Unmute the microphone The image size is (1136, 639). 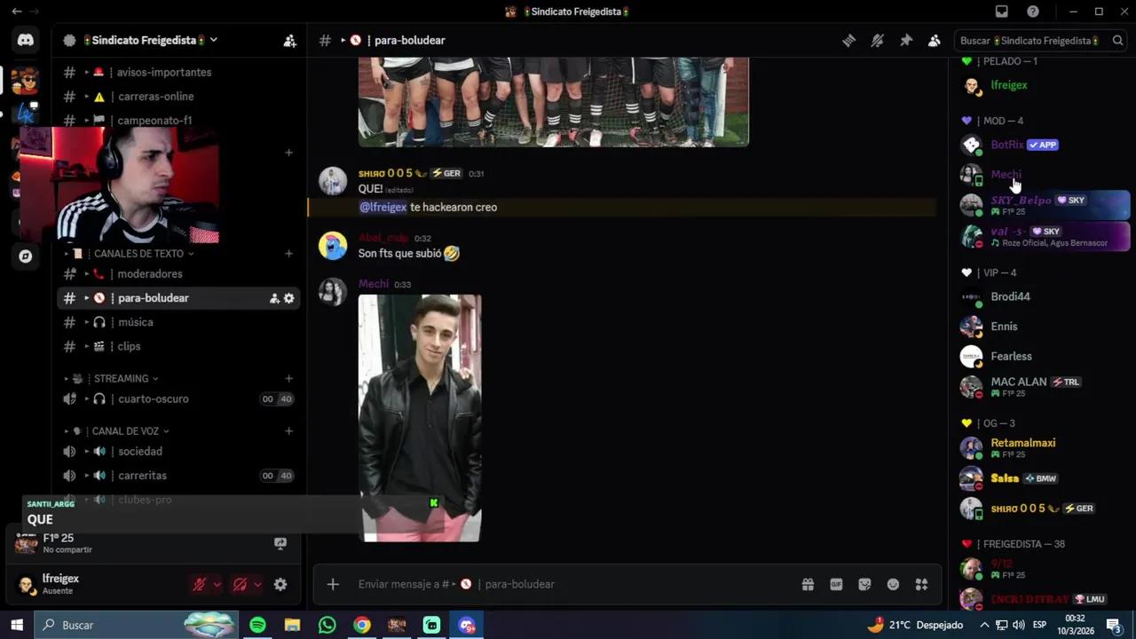click(x=199, y=584)
